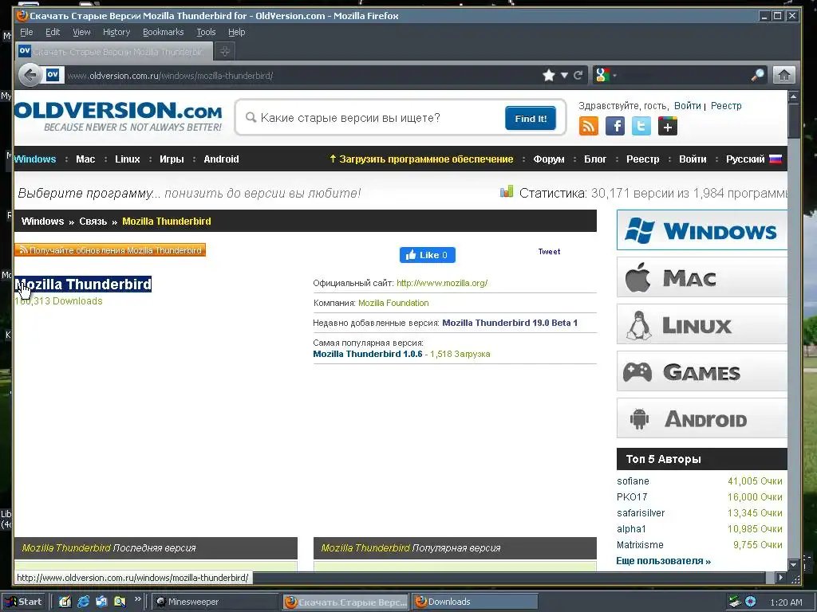Open the Edit menu
Screen dimensions: 817x612
(x=53, y=32)
